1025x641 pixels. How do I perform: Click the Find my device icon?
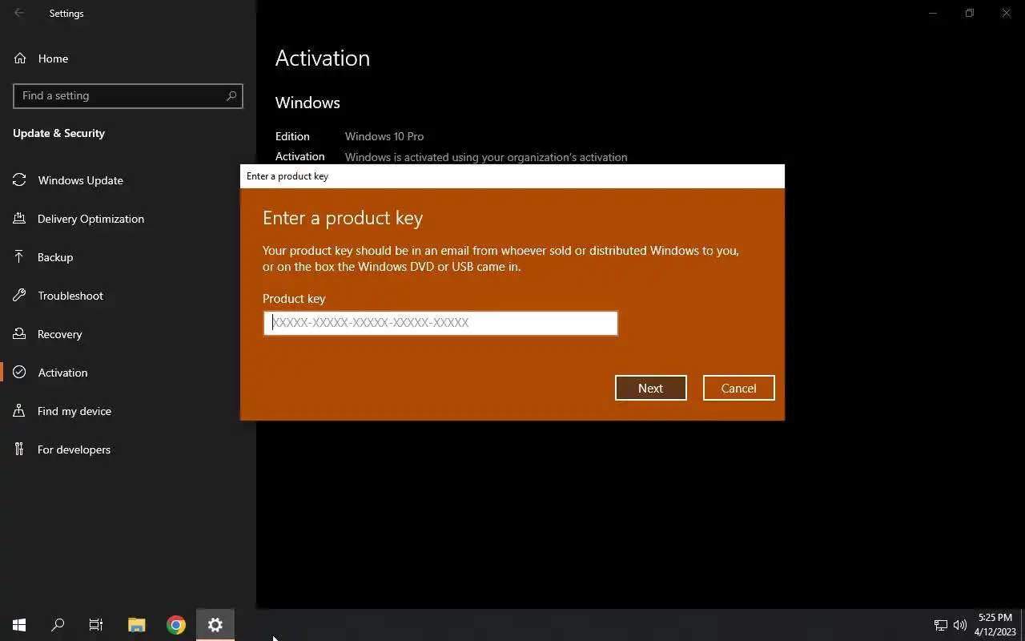point(20,411)
